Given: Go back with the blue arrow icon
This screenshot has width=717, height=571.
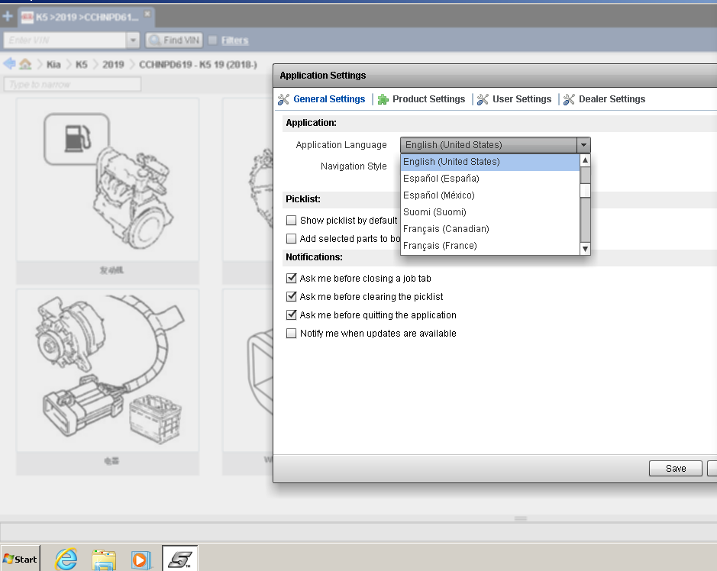Looking at the screenshot, I should click(9, 63).
